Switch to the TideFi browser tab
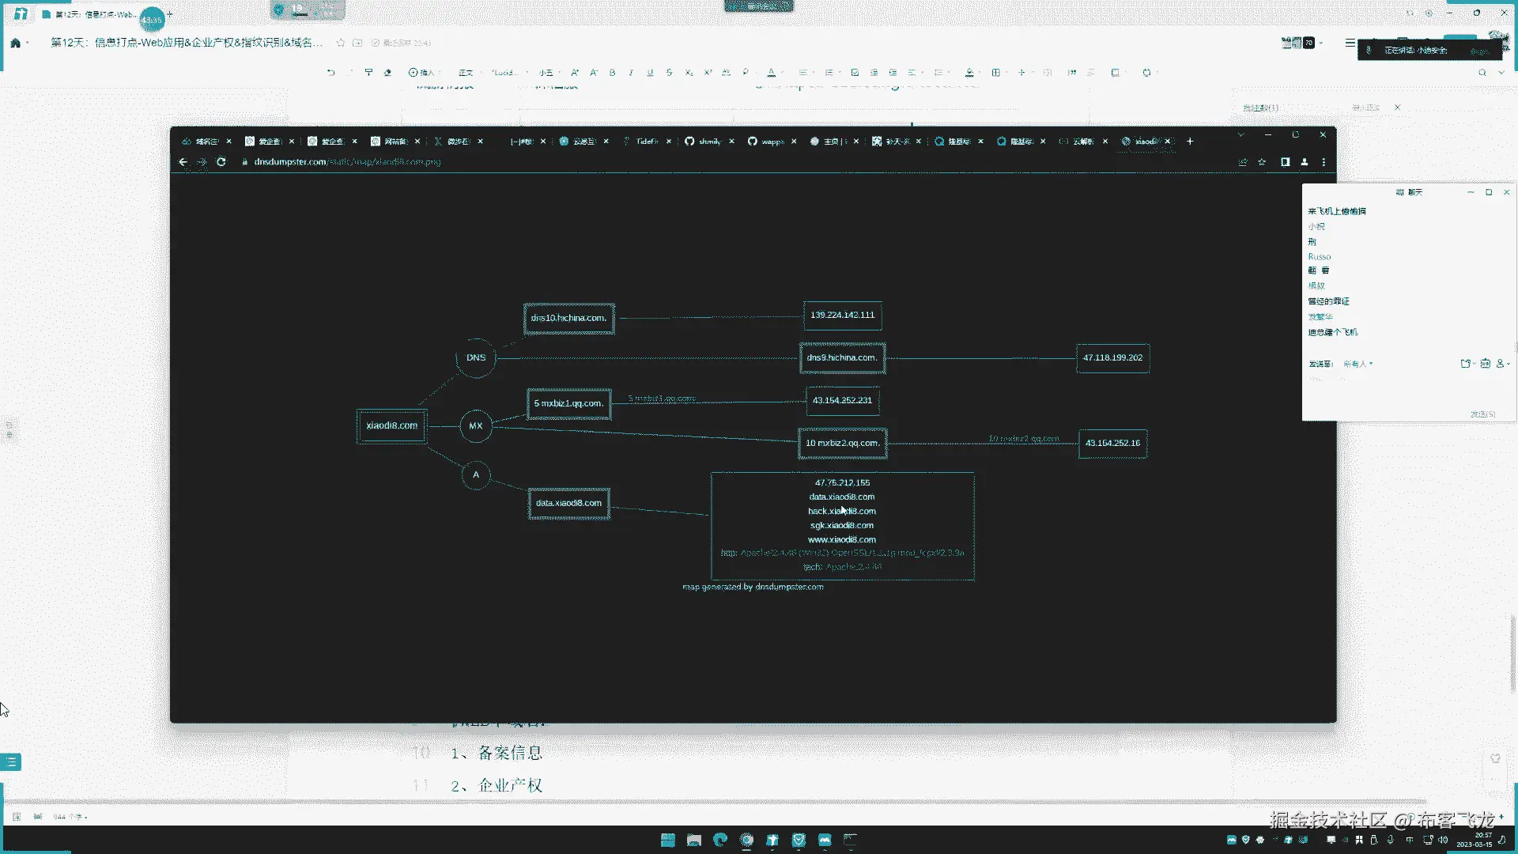 click(646, 142)
